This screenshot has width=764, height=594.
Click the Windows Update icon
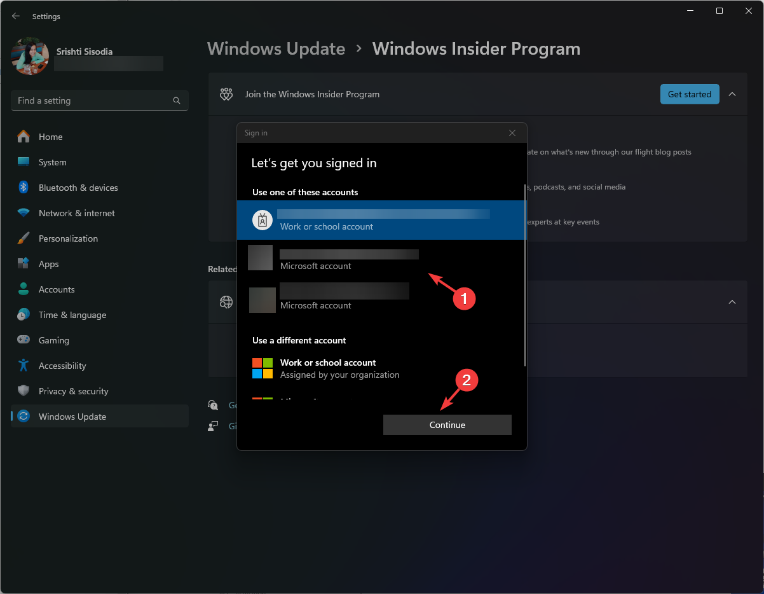coord(22,417)
